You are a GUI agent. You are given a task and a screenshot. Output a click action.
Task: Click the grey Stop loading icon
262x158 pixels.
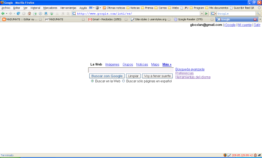[24, 13]
